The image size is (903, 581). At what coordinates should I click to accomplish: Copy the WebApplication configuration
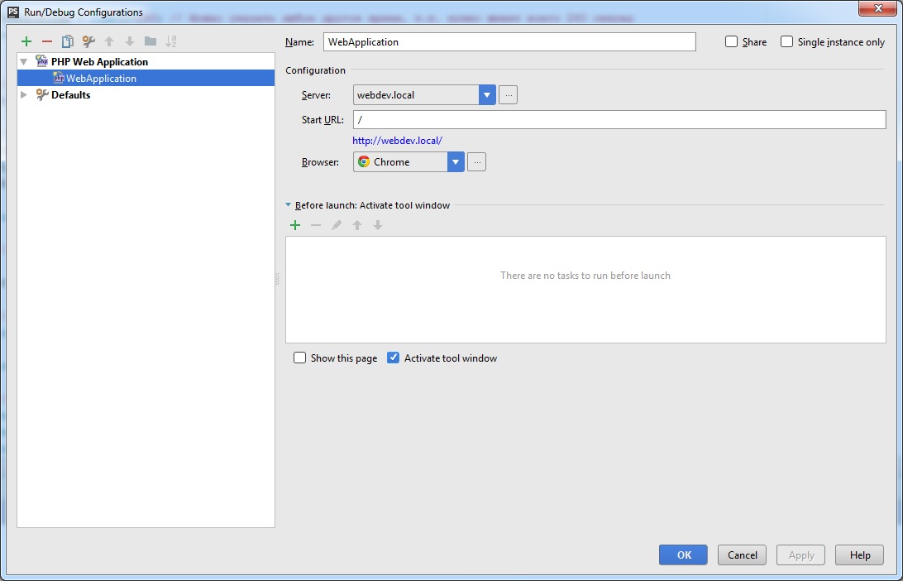tap(67, 41)
